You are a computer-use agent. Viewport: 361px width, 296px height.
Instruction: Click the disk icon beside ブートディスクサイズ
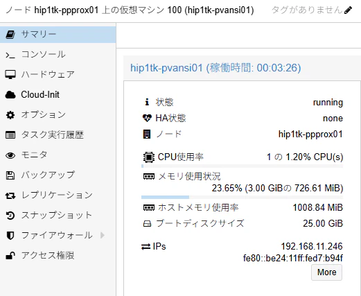pyautogui.click(x=147, y=224)
